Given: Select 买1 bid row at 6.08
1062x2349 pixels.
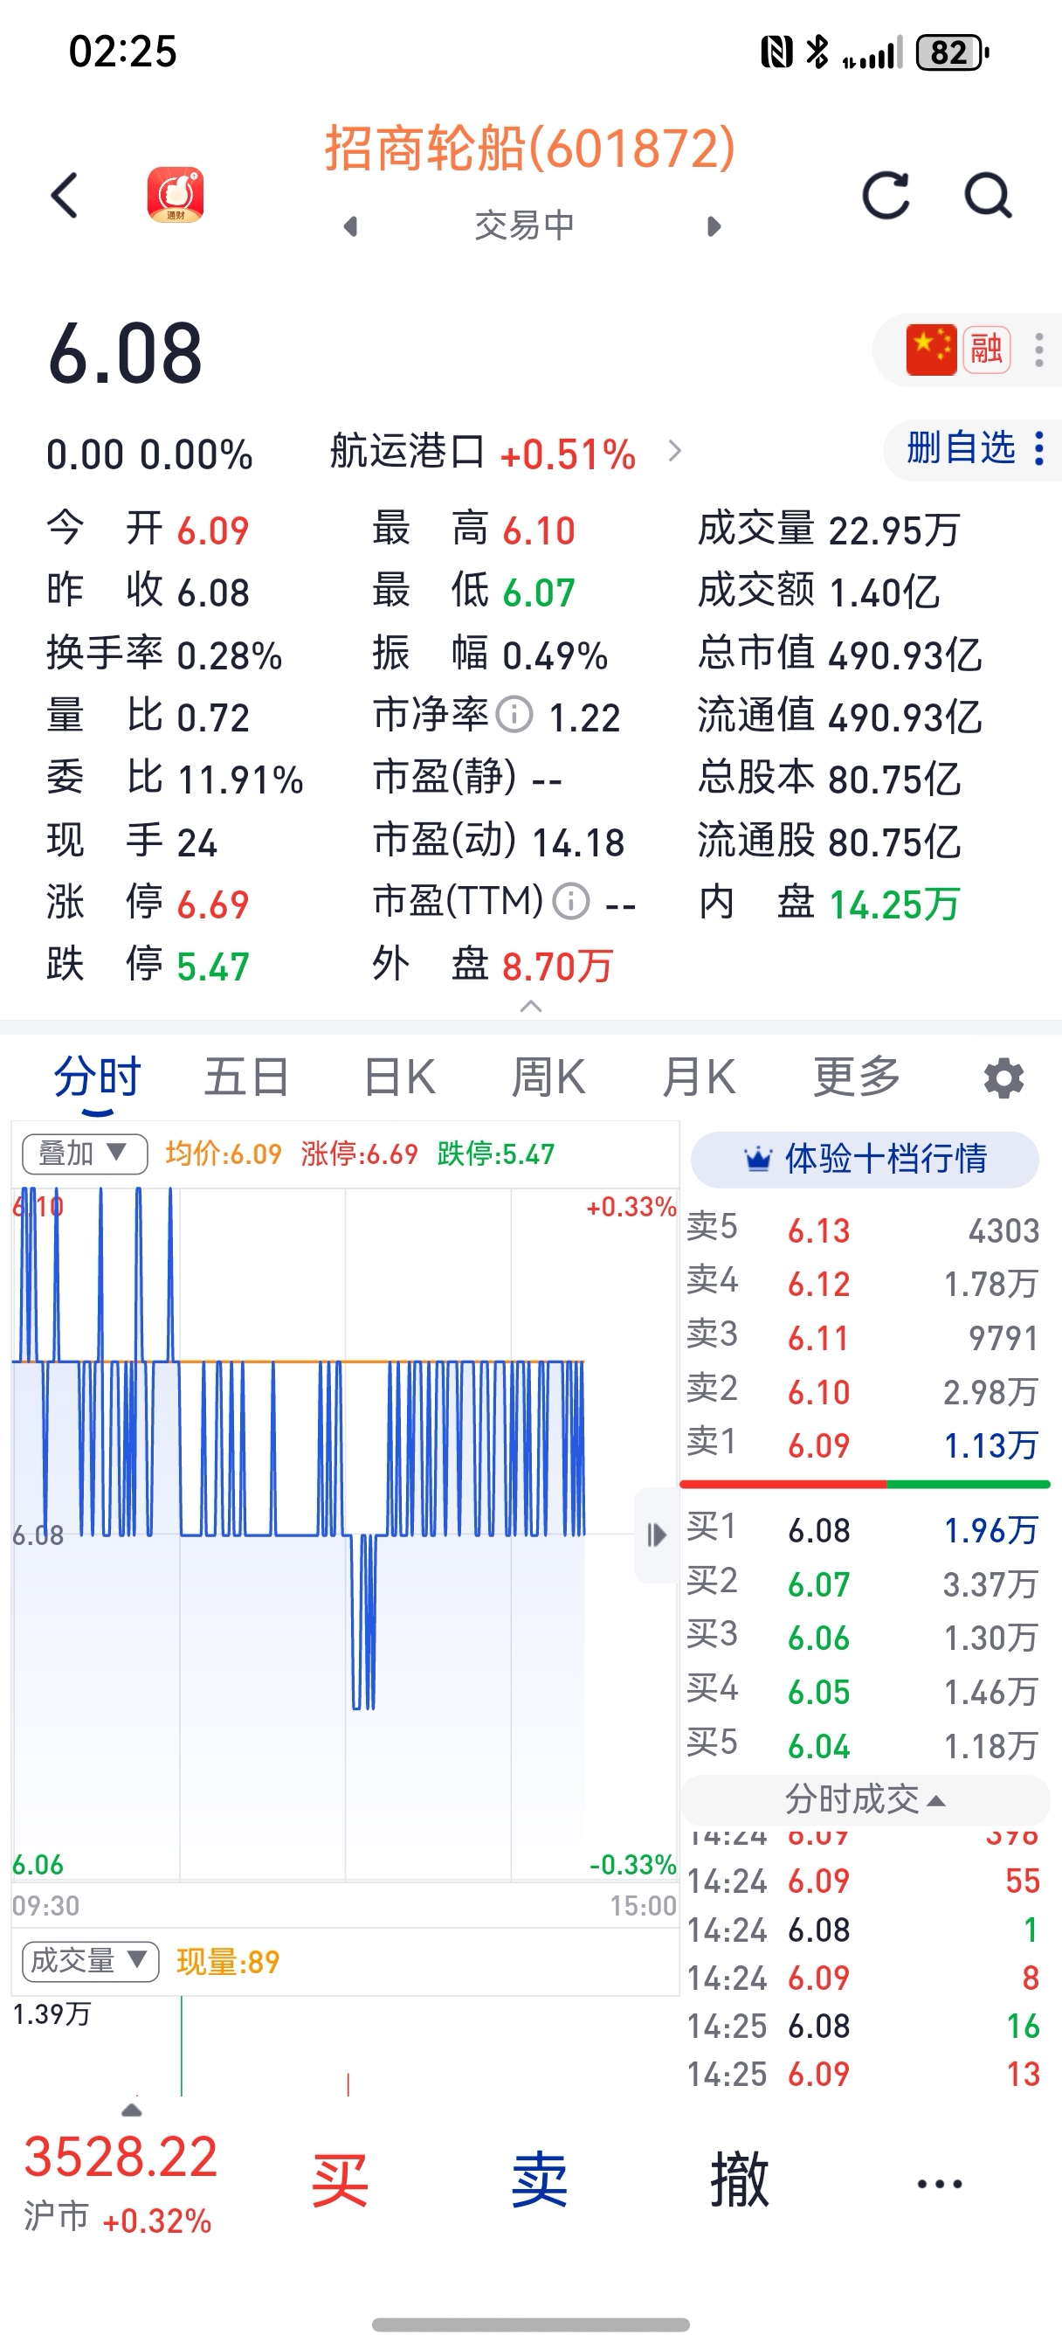Looking at the screenshot, I should [x=863, y=1530].
